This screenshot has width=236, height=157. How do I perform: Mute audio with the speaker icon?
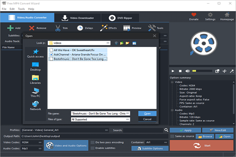click(x=188, y=71)
